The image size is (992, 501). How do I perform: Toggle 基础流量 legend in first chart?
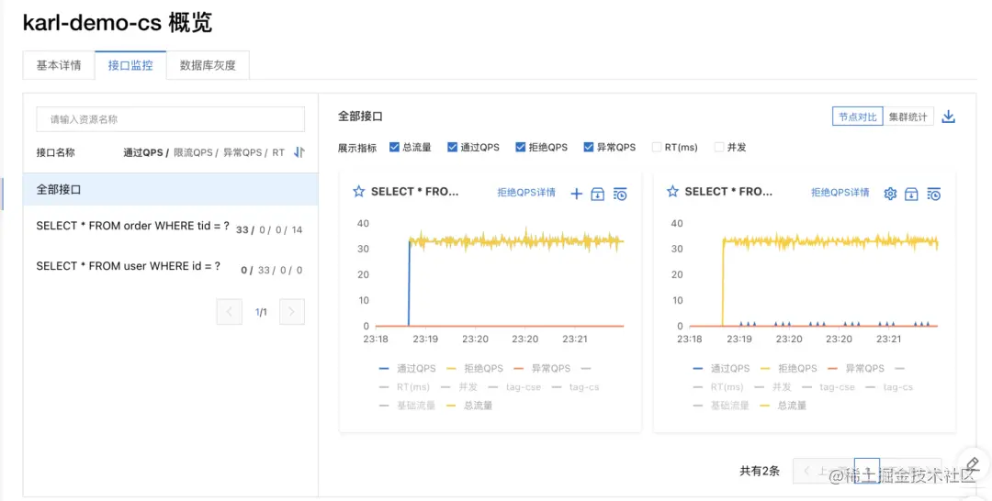tap(408, 406)
